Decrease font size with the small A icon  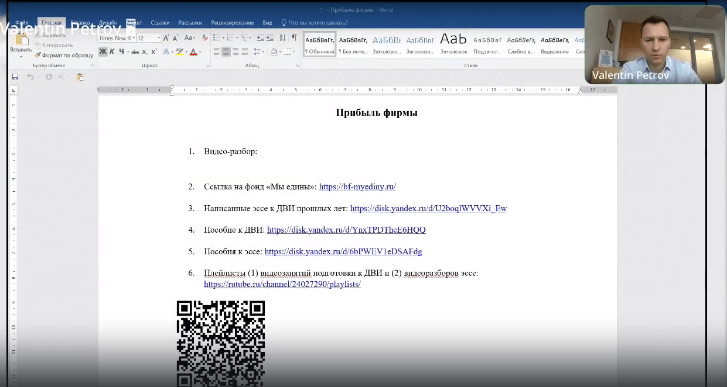pyautogui.click(x=175, y=38)
